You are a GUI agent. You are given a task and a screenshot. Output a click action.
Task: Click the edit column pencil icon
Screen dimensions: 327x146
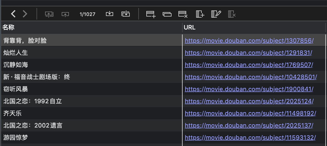(x=216, y=14)
